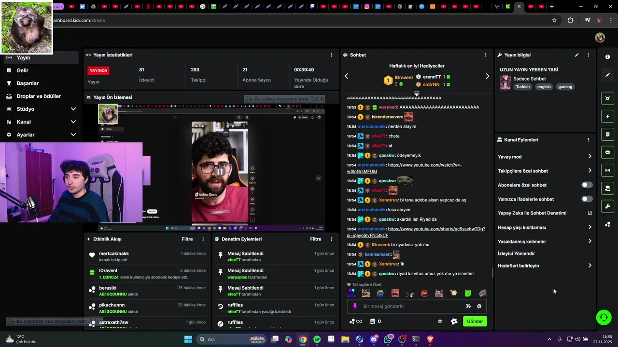Open Yayın İstatistikleri three-dot menu
618x347 pixels.
point(331,55)
